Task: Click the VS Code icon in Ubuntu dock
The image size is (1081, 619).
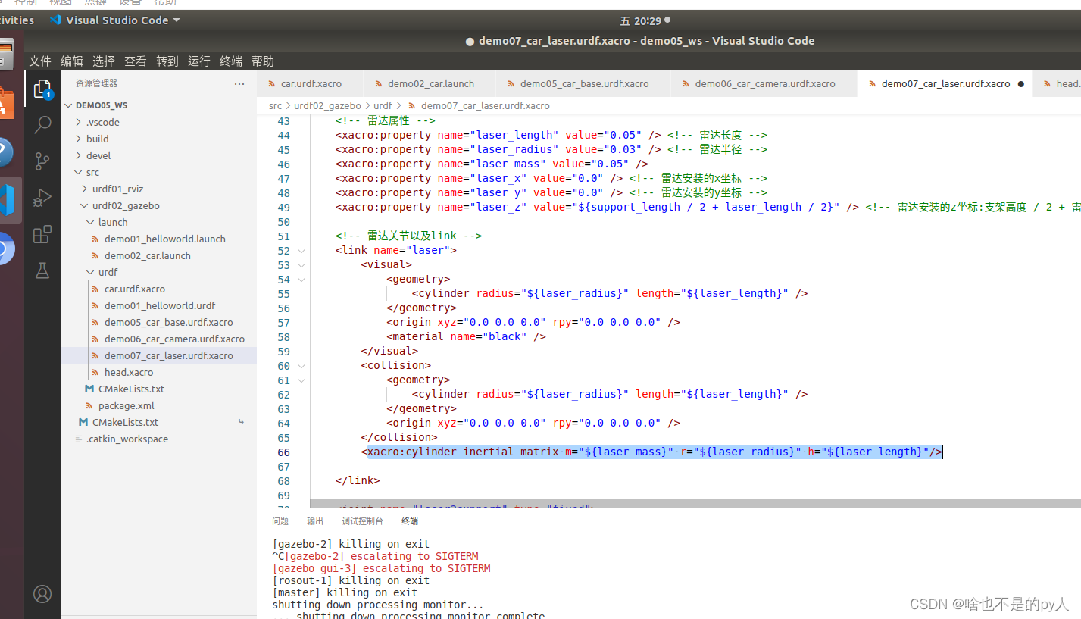Action: pos(8,200)
